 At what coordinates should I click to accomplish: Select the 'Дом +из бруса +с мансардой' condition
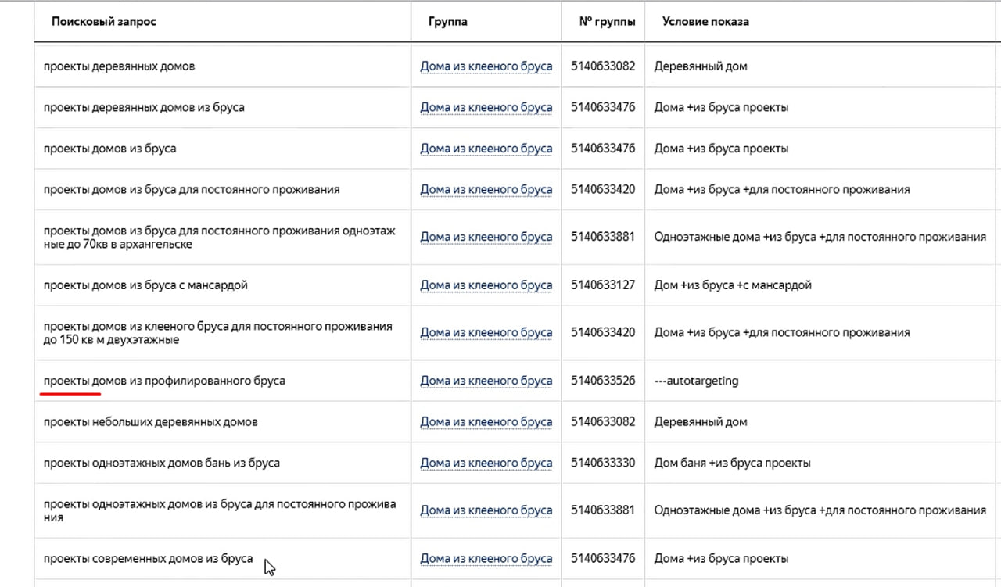pos(733,285)
